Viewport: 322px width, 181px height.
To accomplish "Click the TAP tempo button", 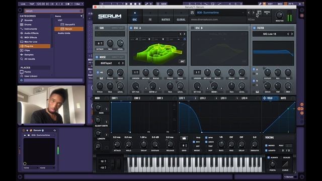I will pyautogui.click(x=32, y=4).
